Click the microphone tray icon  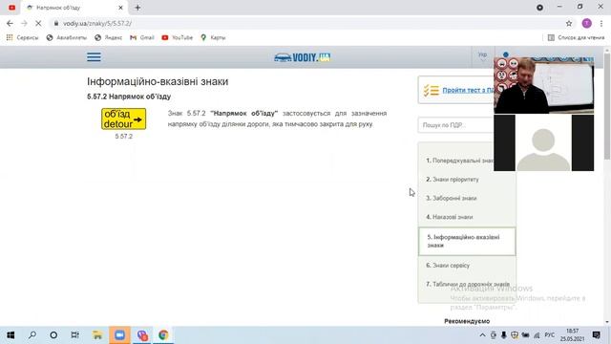coord(504,335)
